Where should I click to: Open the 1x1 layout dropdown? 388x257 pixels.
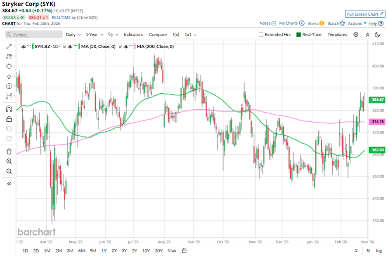(x=191, y=35)
